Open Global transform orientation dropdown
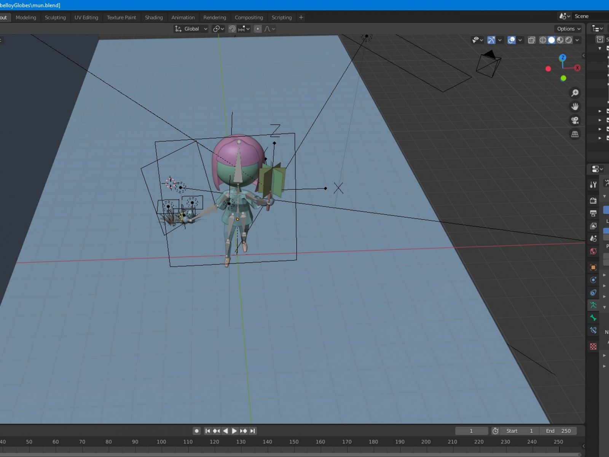This screenshot has height=457, width=609. [191, 29]
